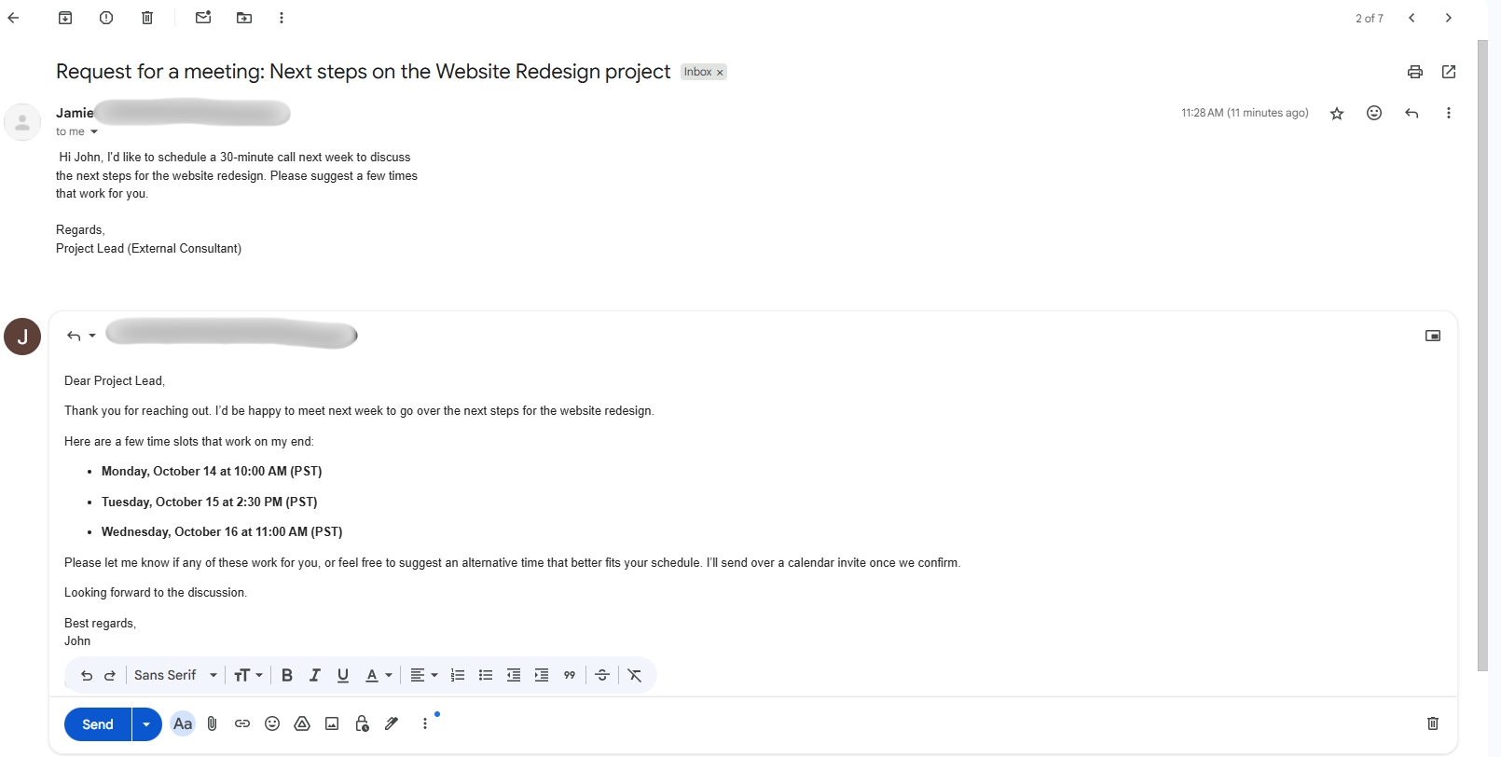Click the 'Best regards,' closing line
This screenshot has height=757, width=1501.
(101, 624)
